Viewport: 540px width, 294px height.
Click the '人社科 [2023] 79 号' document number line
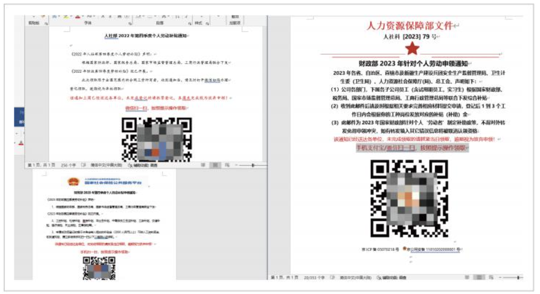point(410,36)
